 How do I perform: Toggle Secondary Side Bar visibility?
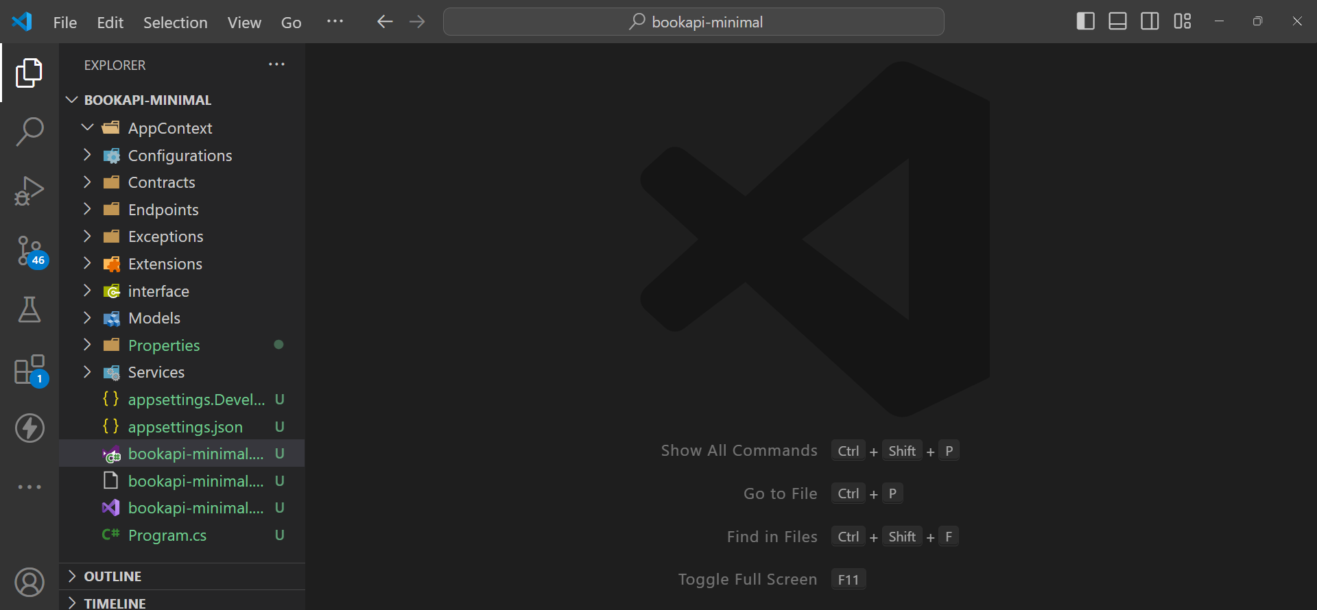click(x=1150, y=21)
